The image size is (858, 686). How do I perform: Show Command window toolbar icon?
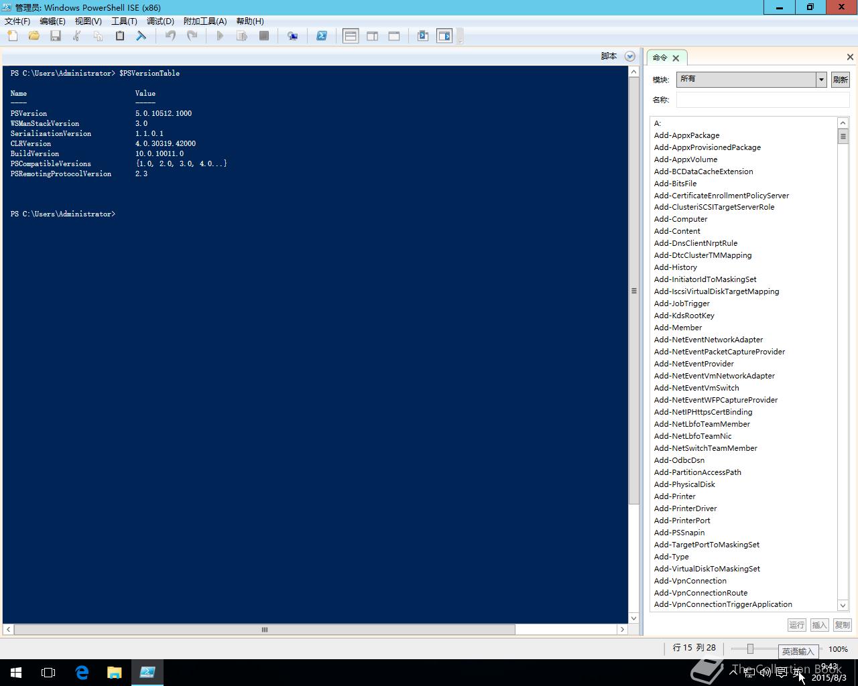423,36
